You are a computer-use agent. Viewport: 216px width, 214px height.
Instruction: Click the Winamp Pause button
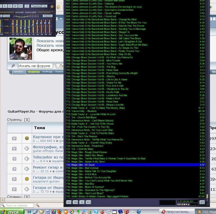(10, 6)
